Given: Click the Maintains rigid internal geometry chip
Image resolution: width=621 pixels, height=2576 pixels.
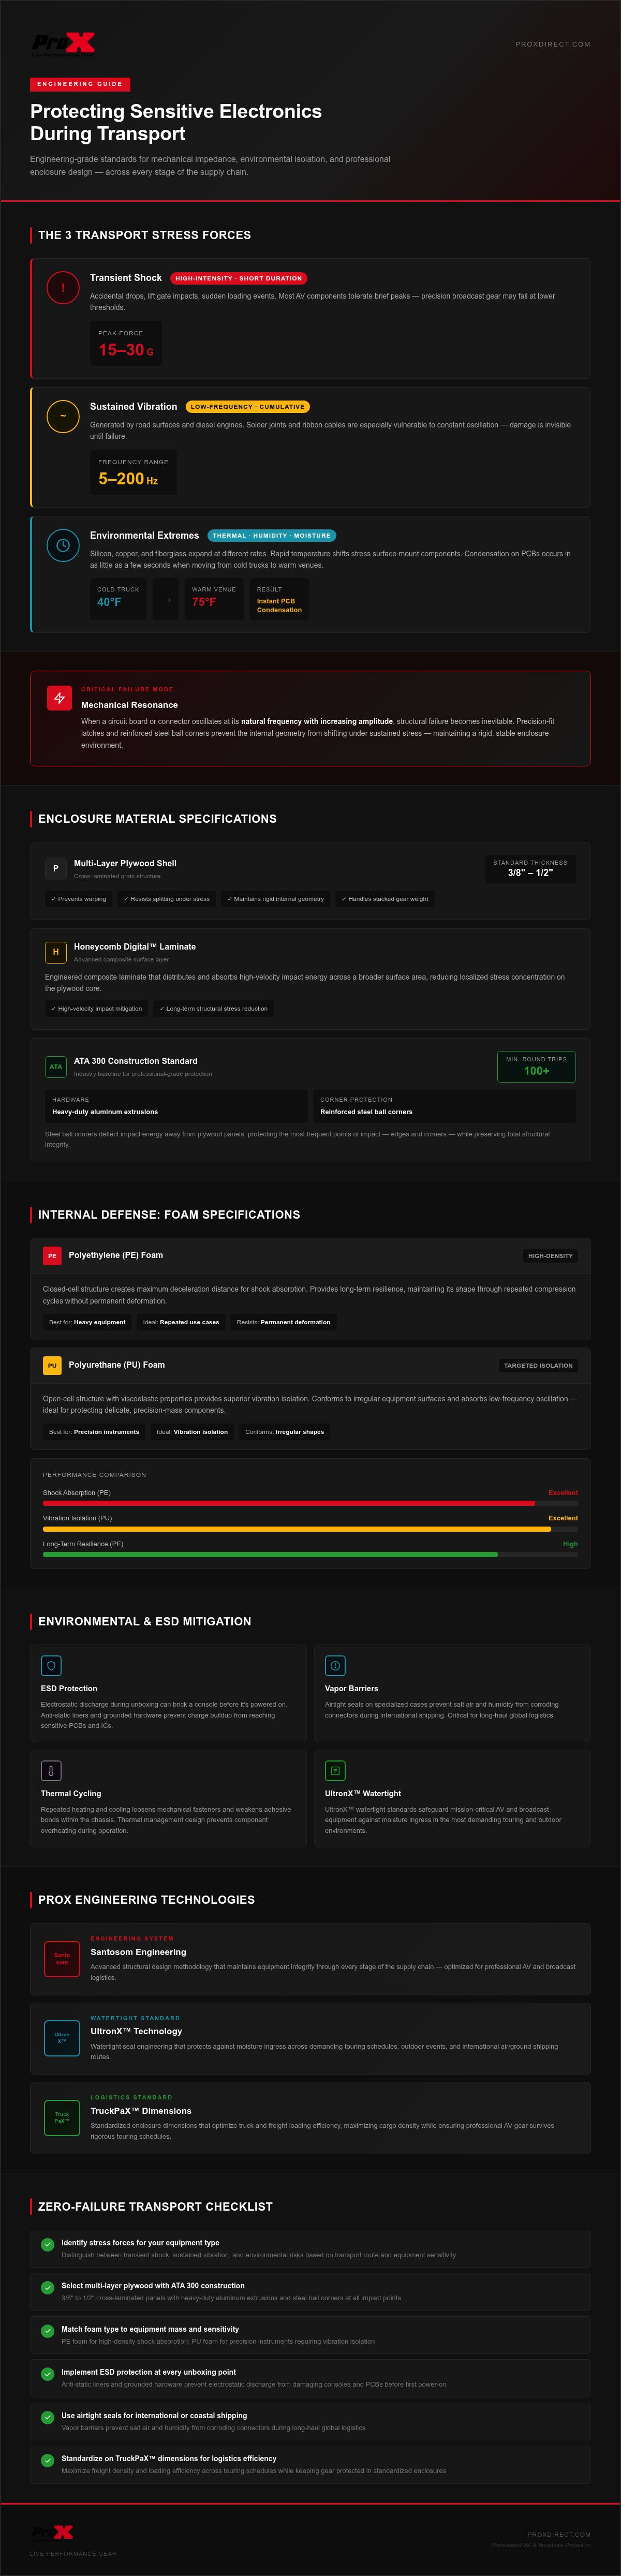Looking at the screenshot, I should tap(276, 899).
